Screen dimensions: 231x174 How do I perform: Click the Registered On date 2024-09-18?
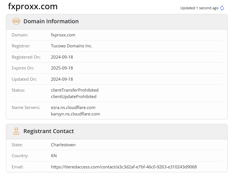click(62, 57)
